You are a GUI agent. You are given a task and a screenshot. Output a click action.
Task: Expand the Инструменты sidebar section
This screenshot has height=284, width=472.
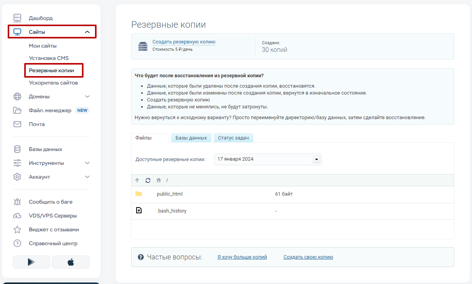(x=87, y=163)
